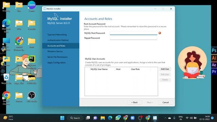Click the red password warning icon
217x122 pixels.
tap(160, 33)
